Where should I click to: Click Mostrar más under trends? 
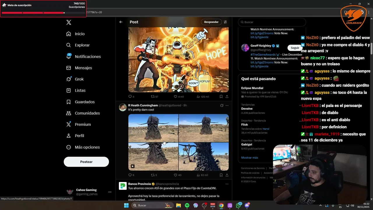[249, 157]
